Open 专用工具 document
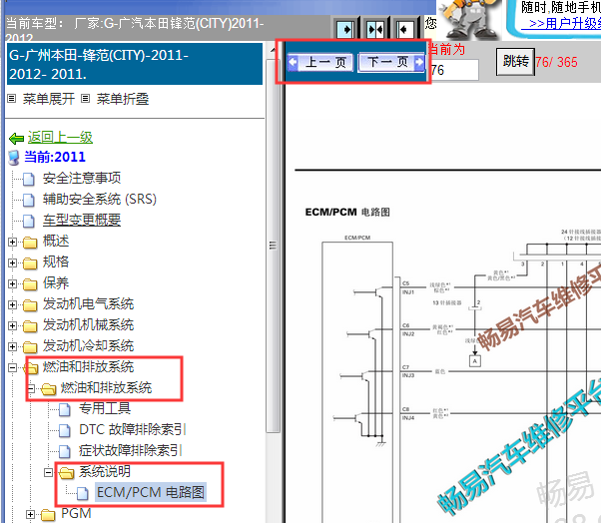The width and height of the screenshot is (601, 523). (x=105, y=408)
